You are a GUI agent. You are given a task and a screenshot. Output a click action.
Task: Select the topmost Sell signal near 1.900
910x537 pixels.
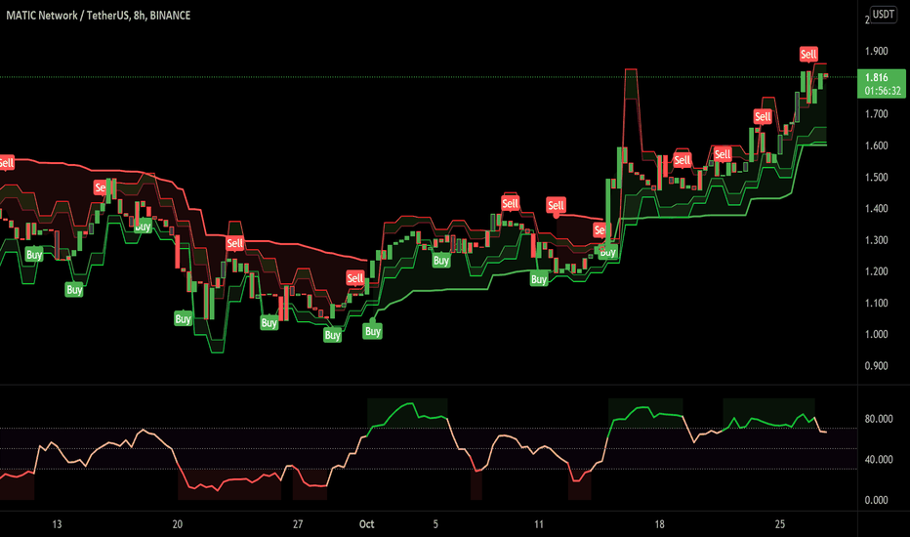pyautogui.click(x=808, y=54)
